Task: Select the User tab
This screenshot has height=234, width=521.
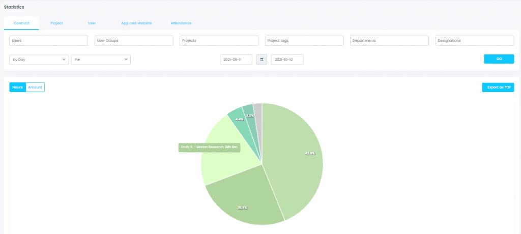Action: point(92,23)
